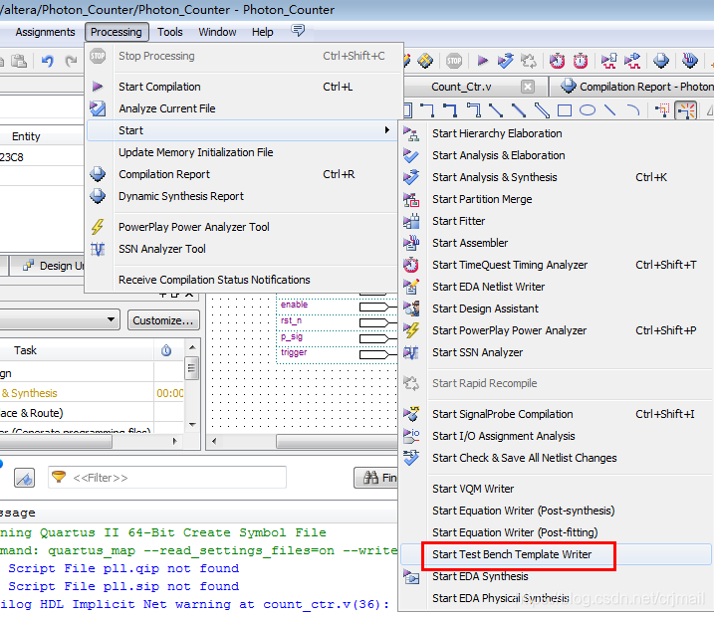Click the Paste clipboard icon in toolbar
This screenshot has height=617, width=714.
19,61
